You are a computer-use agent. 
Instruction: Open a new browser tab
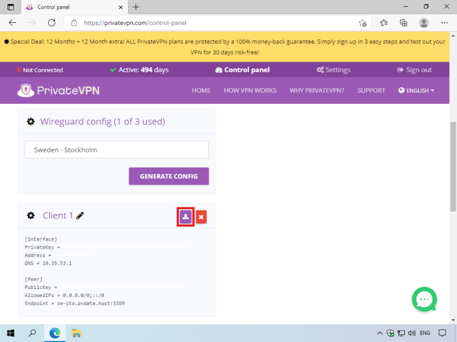tap(136, 7)
